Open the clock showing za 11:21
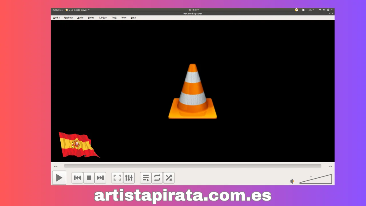The width and height of the screenshot is (366, 206). click(194, 10)
